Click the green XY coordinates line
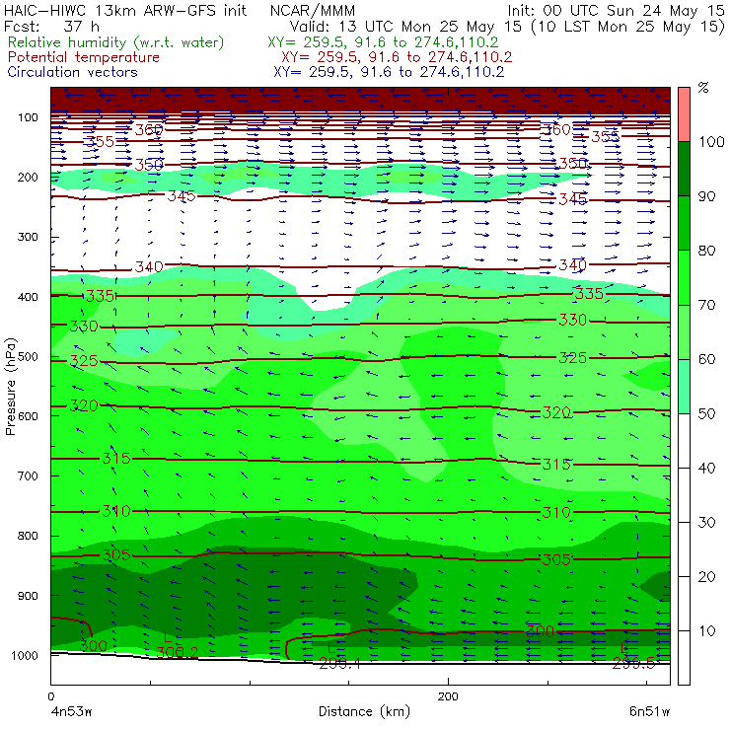 383,42
